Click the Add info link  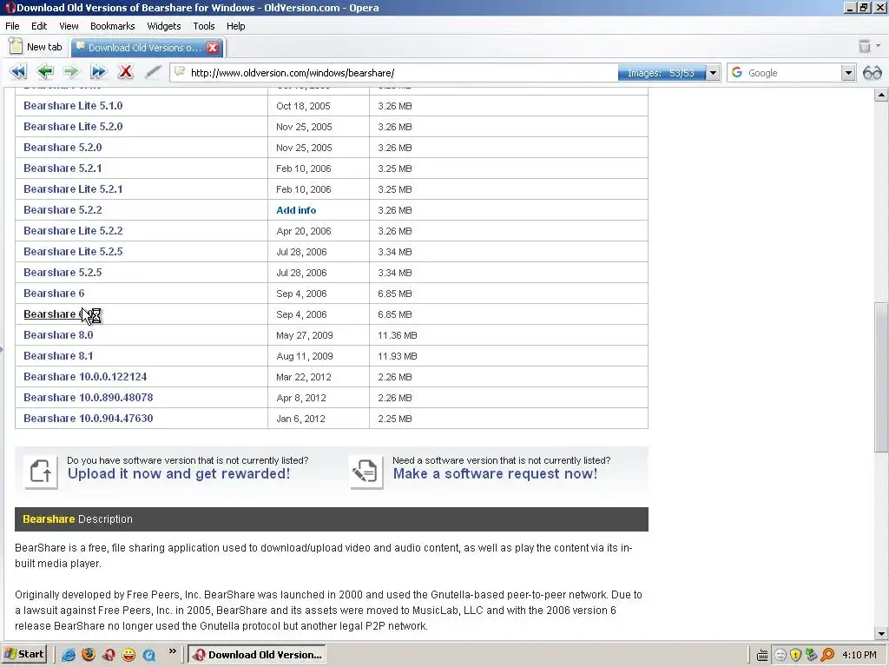[296, 210]
